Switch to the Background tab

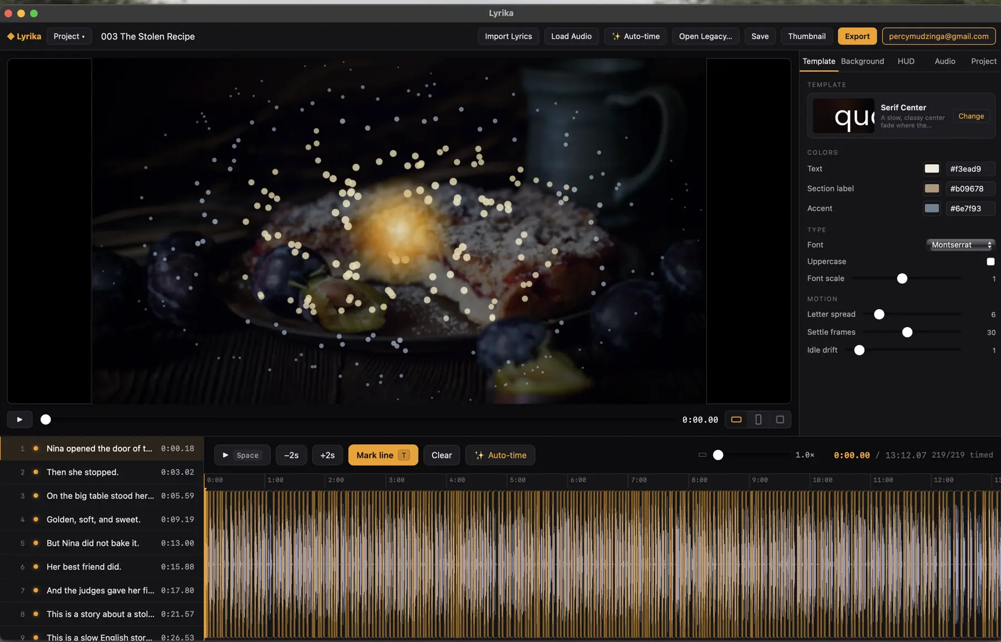[862, 61]
